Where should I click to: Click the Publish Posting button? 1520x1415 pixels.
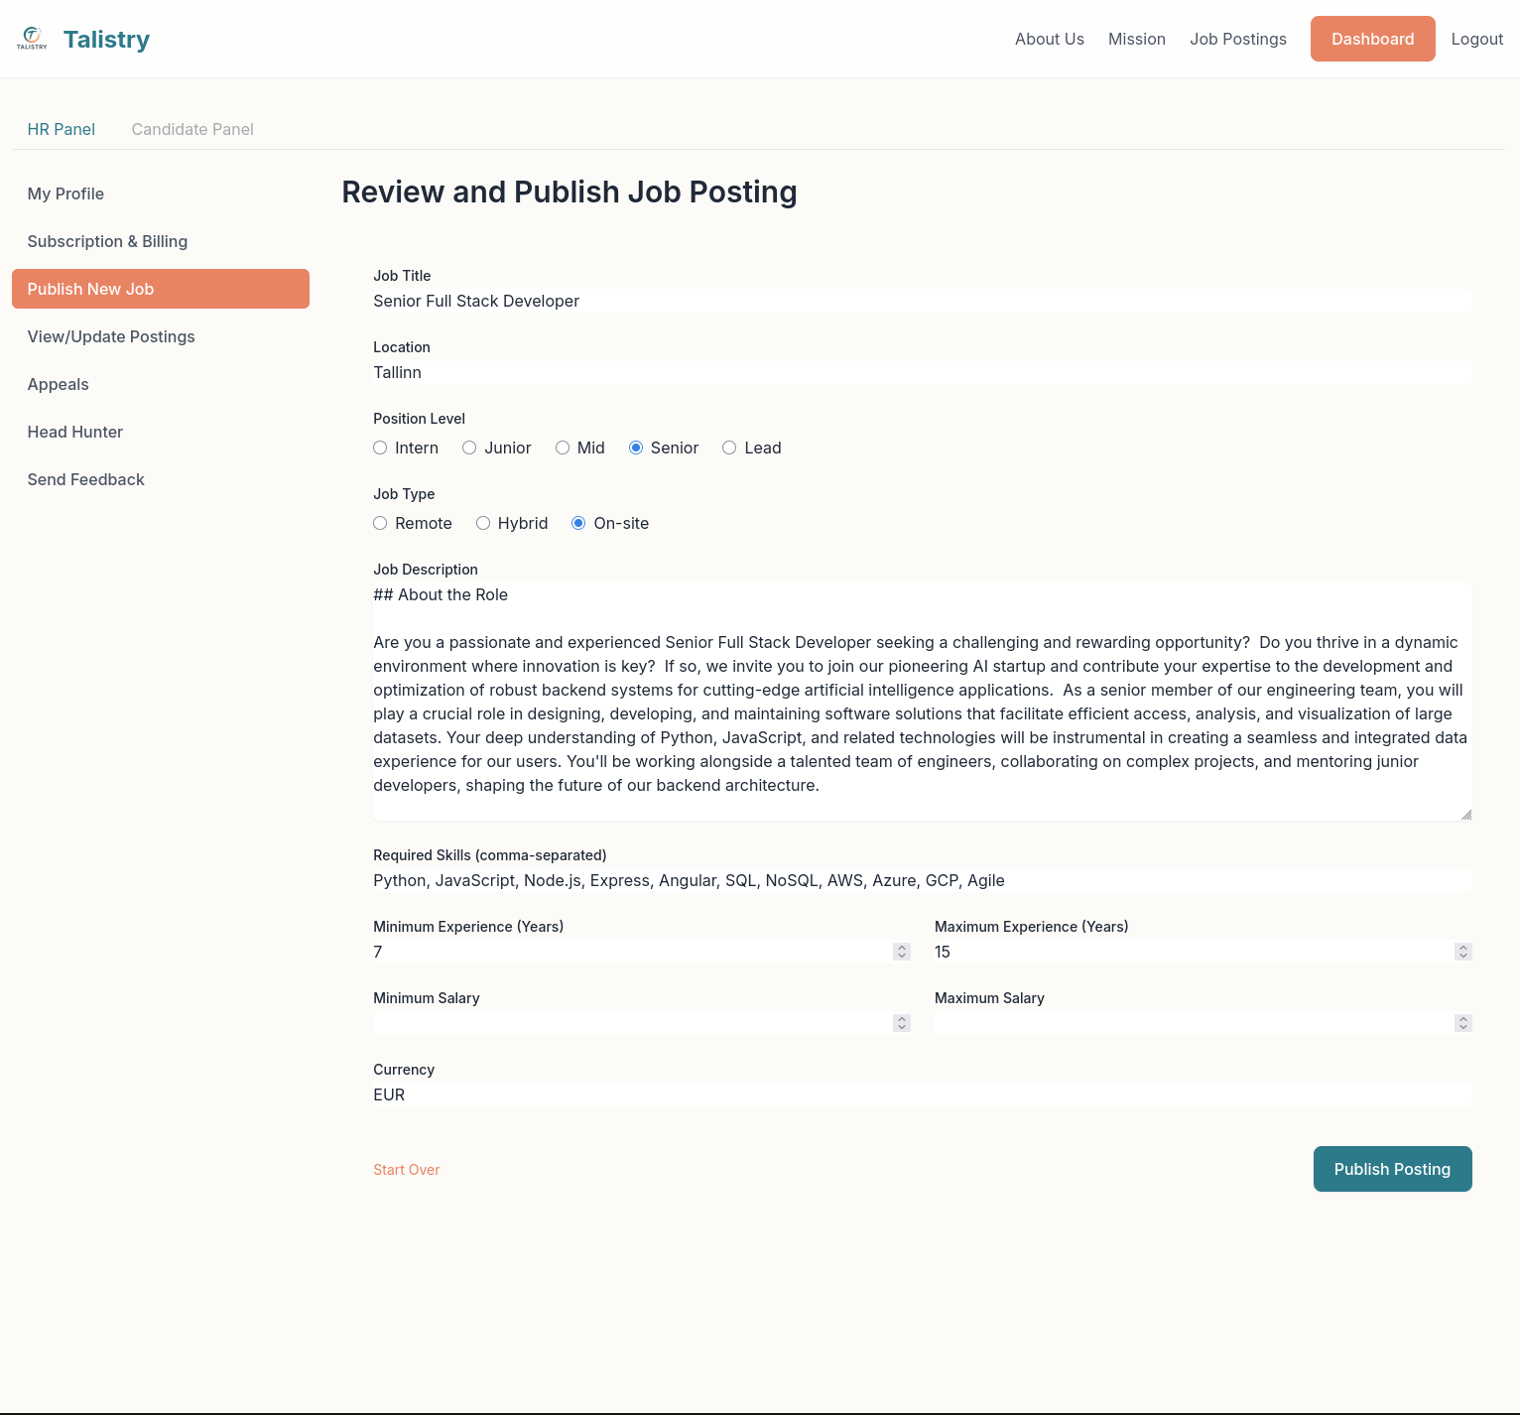pyautogui.click(x=1392, y=1169)
